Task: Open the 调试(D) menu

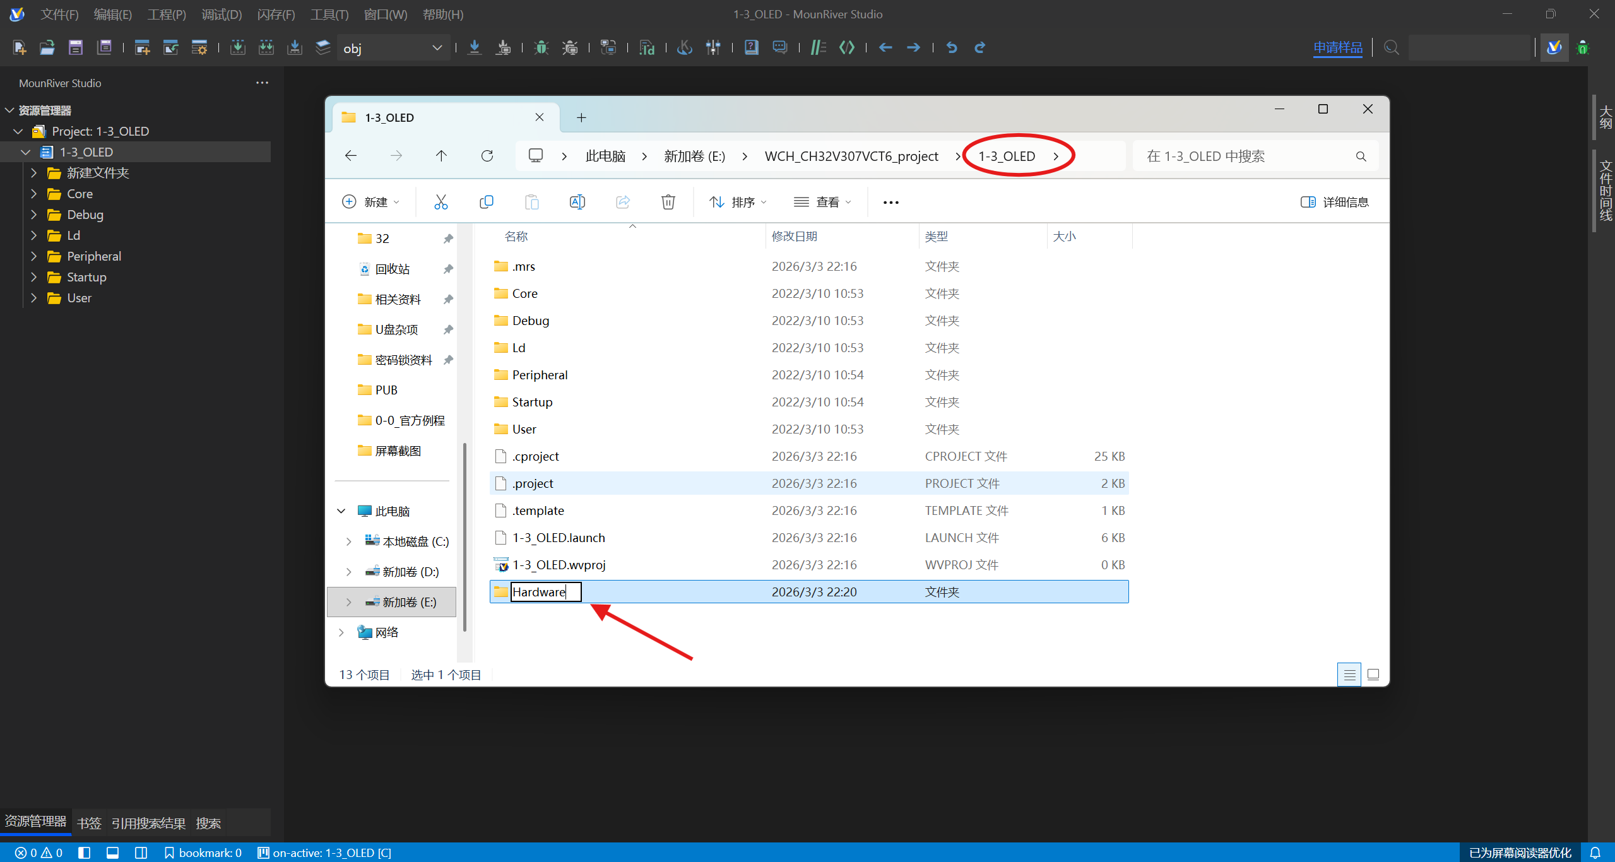Action: (x=222, y=14)
